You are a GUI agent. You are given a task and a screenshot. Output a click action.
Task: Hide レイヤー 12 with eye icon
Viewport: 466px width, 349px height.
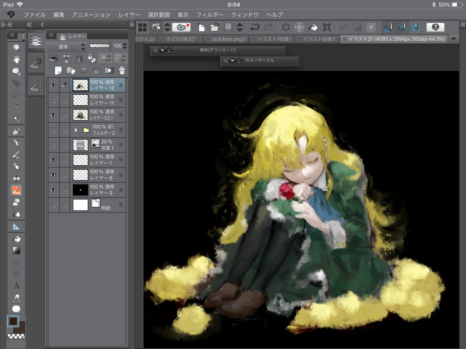(x=53, y=86)
